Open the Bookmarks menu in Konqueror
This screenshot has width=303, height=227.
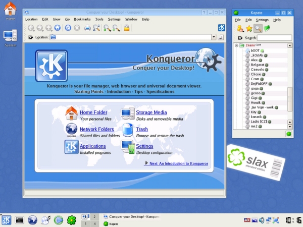(x=81, y=19)
